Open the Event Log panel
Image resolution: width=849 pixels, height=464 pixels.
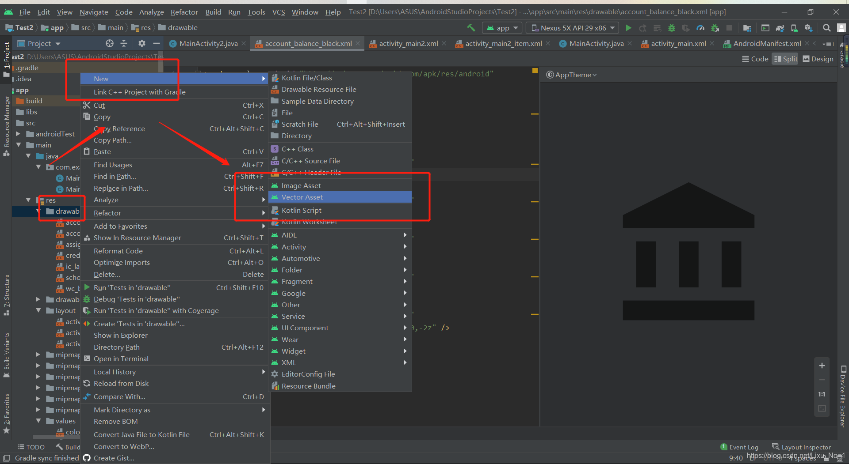click(x=739, y=447)
